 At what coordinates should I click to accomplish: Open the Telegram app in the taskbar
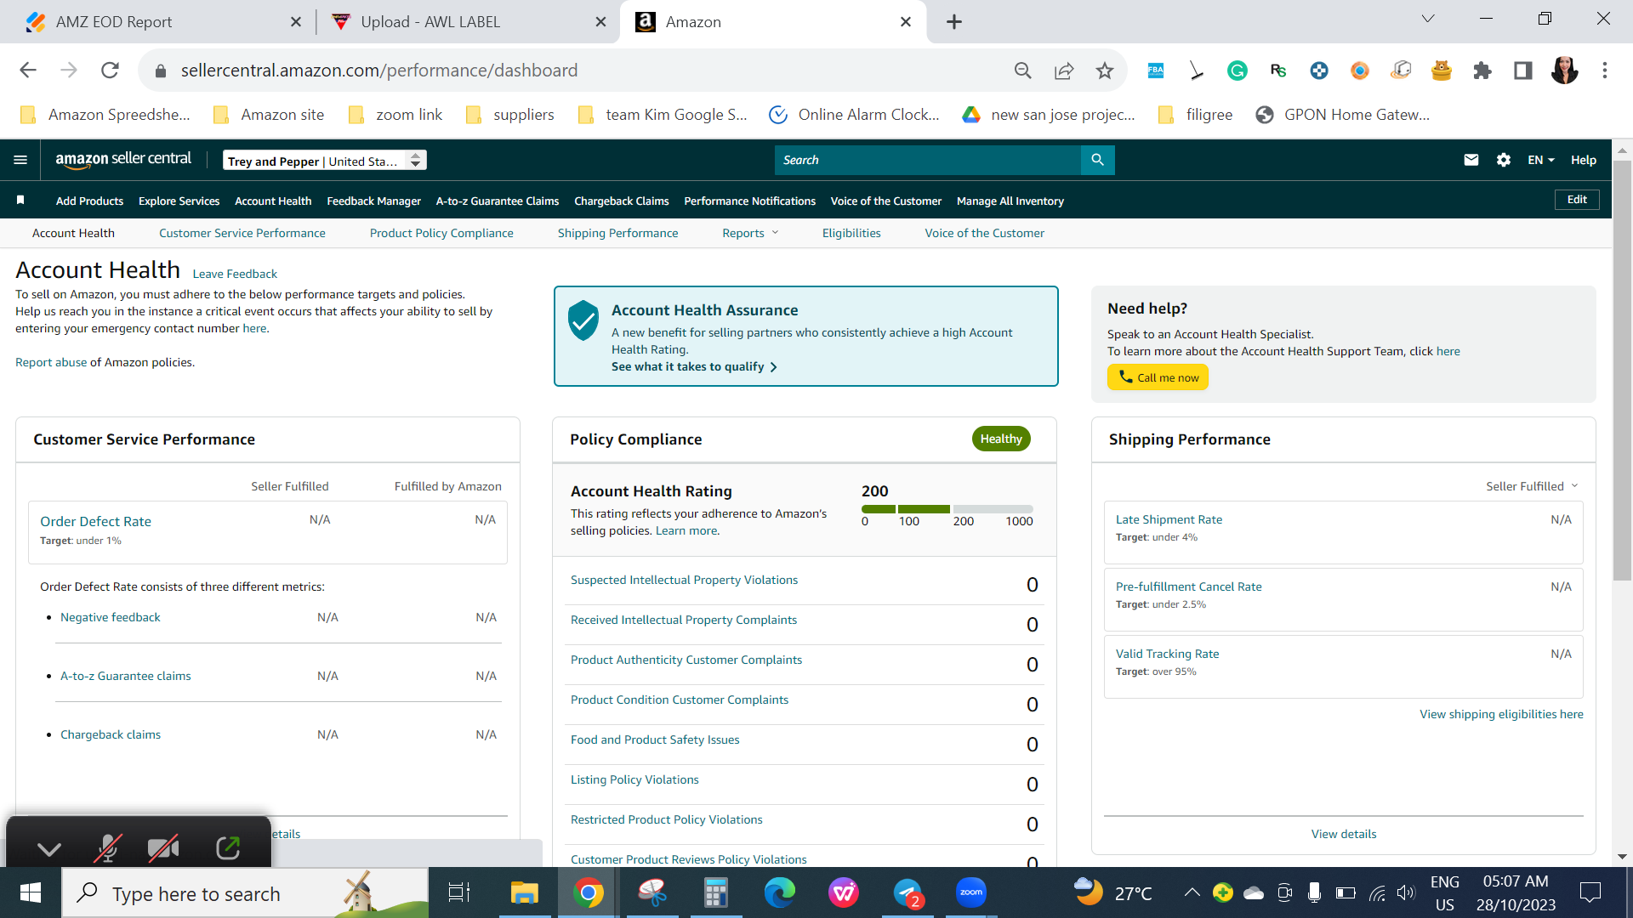pyautogui.click(x=908, y=892)
